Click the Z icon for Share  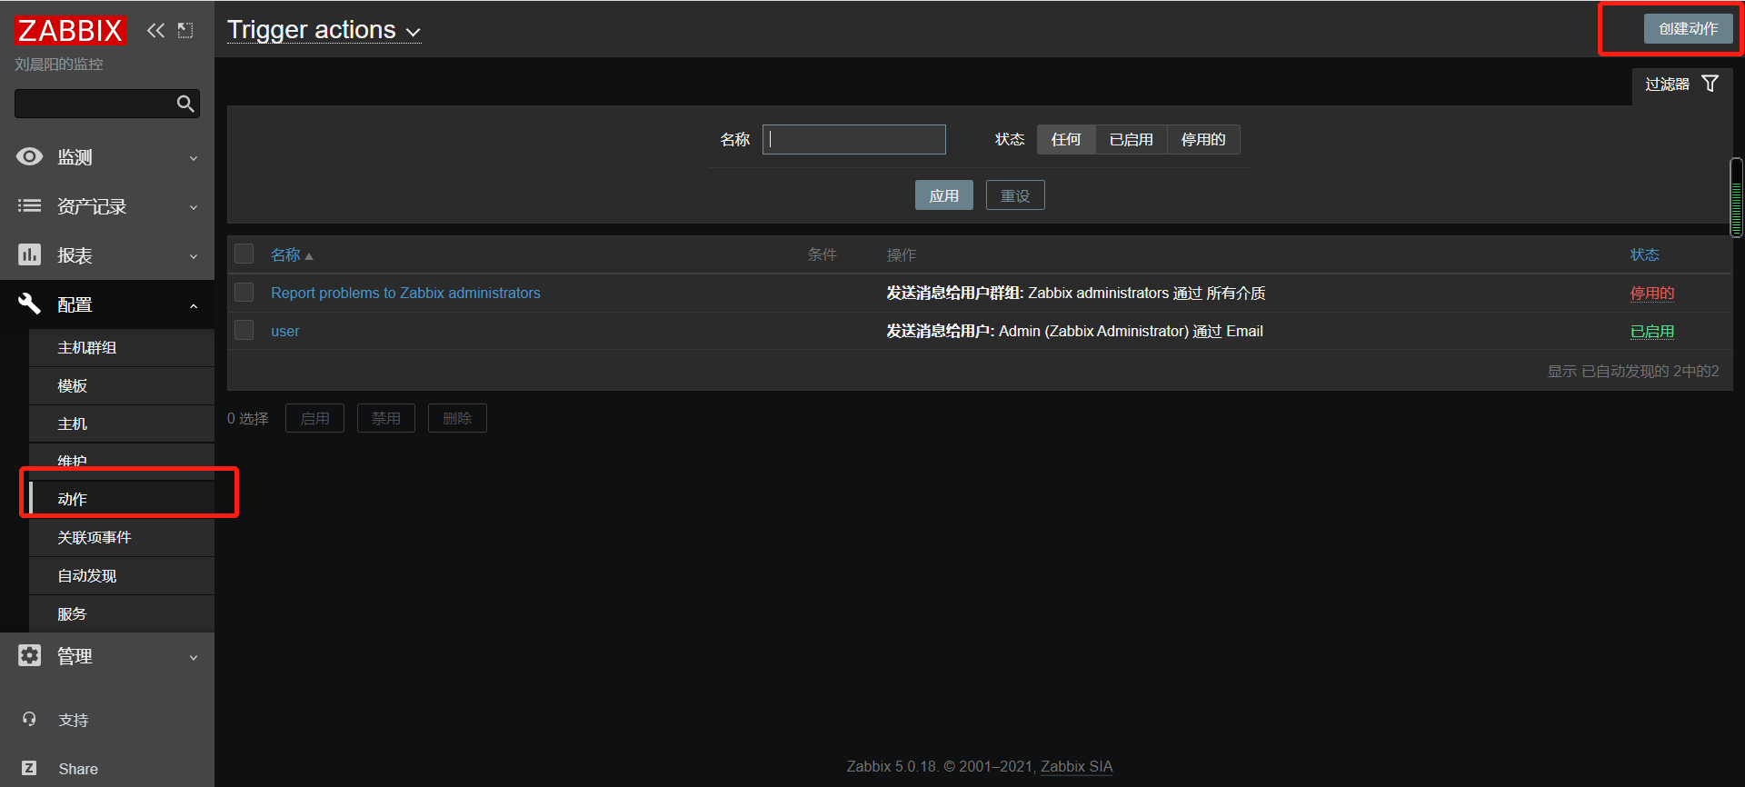click(29, 768)
